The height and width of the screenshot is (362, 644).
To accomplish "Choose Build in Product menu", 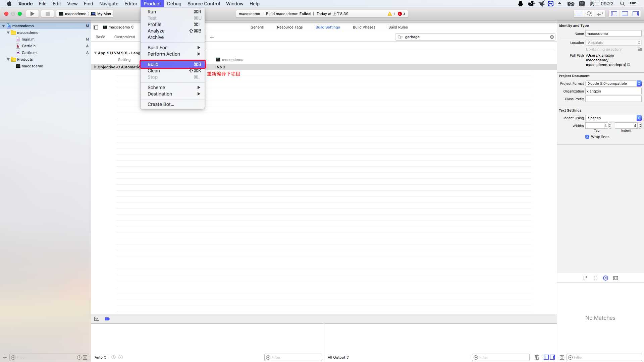I will 172,64.
